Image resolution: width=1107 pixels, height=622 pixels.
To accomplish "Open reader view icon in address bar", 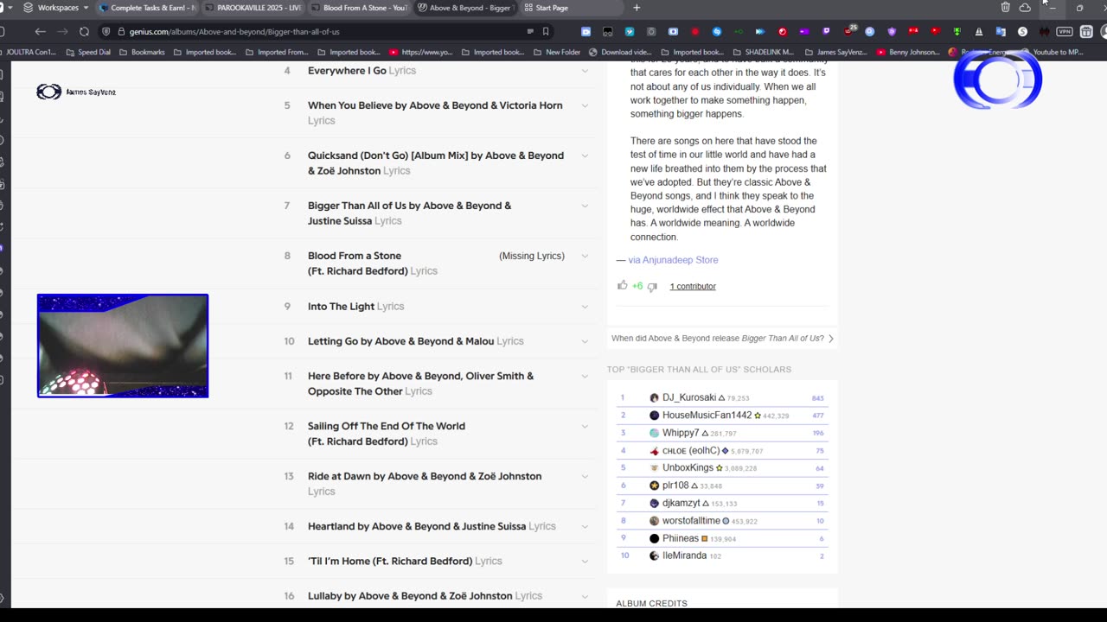I will [530, 31].
